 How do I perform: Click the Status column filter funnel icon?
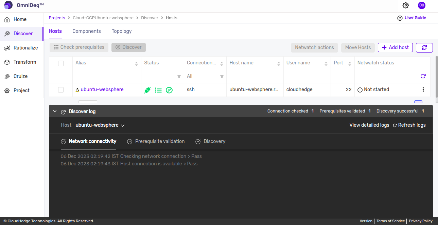179,77
